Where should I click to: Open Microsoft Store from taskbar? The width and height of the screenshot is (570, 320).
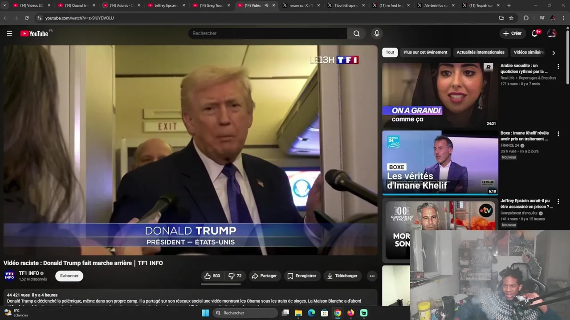point(325,313)
